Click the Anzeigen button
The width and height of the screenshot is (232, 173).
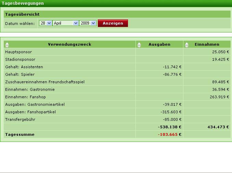(x=113, y=23)
